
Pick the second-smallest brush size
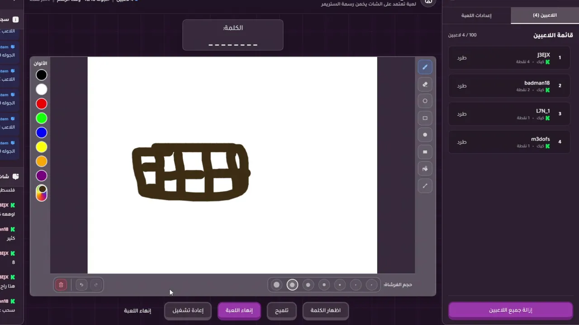tap(356, 285)
